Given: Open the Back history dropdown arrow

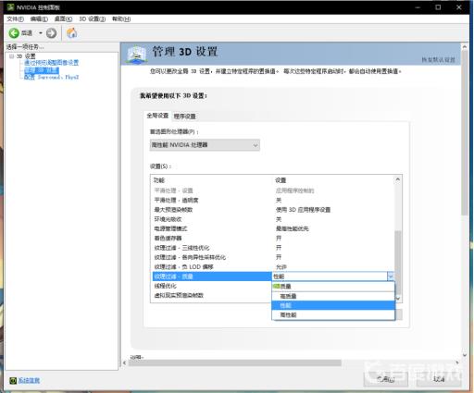Looking at the screenshot, I should tap(41, 33).
